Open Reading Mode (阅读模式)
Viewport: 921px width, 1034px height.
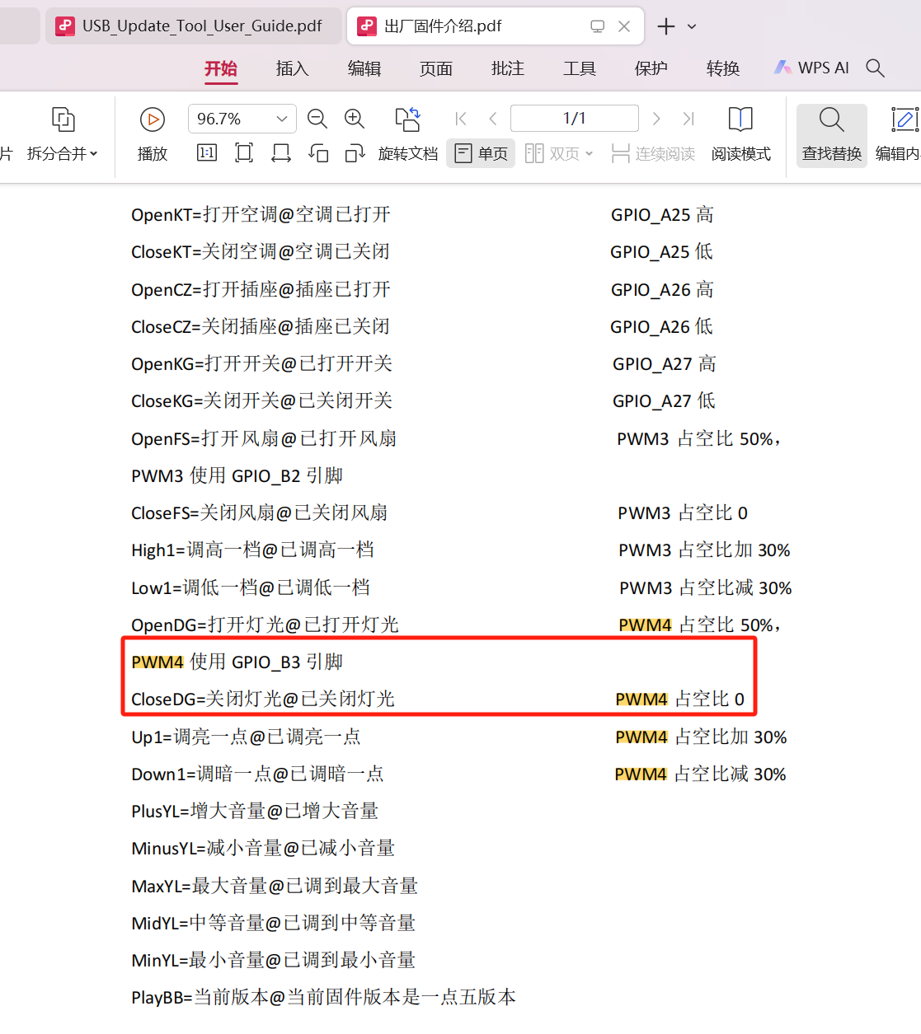[x=740, y=135]
